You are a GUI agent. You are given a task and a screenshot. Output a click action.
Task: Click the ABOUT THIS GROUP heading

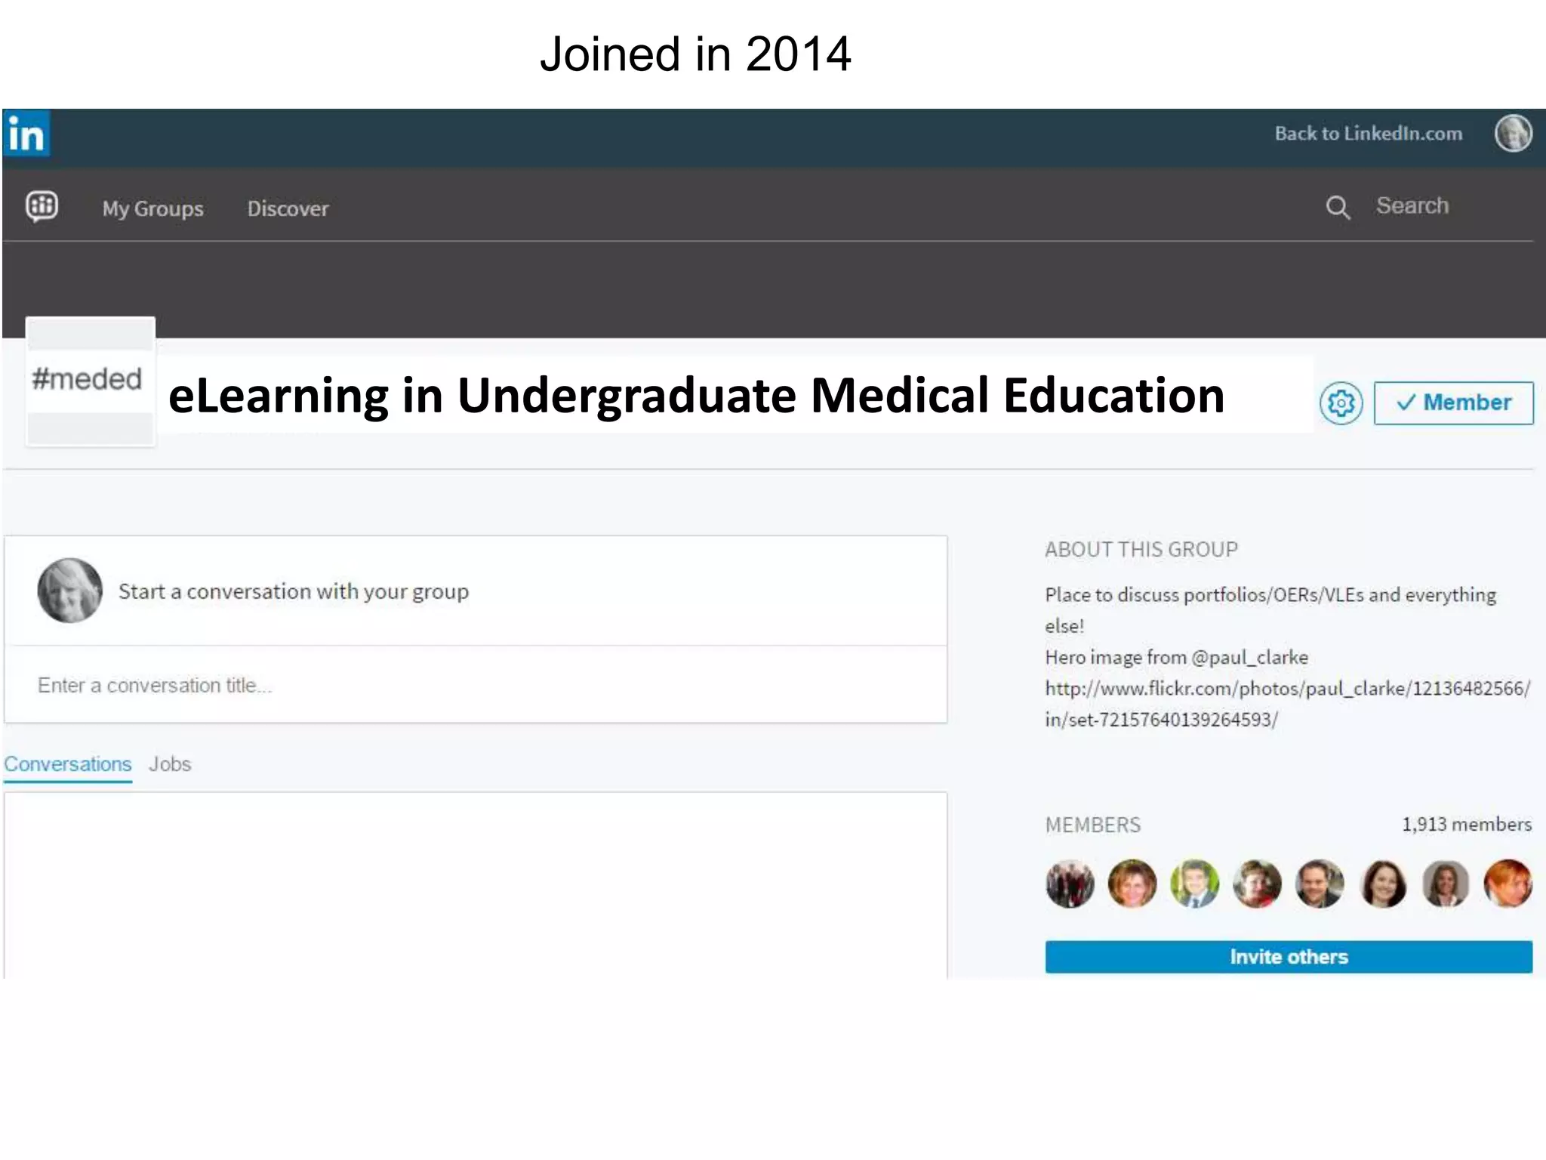pos(1141,550)
